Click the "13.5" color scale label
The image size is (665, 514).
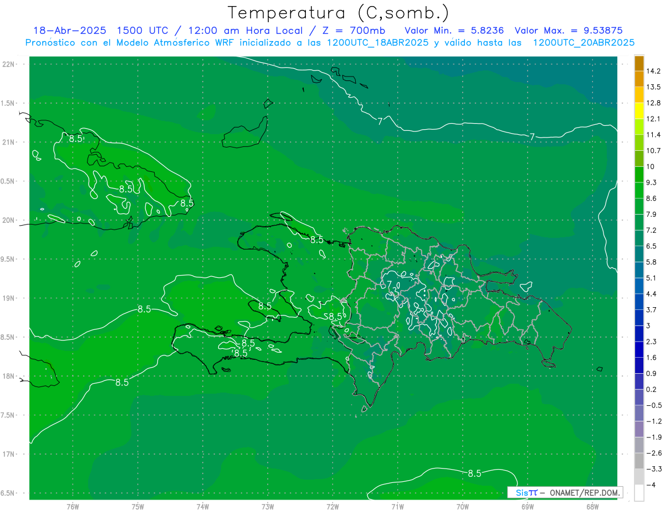coord(654,87)
